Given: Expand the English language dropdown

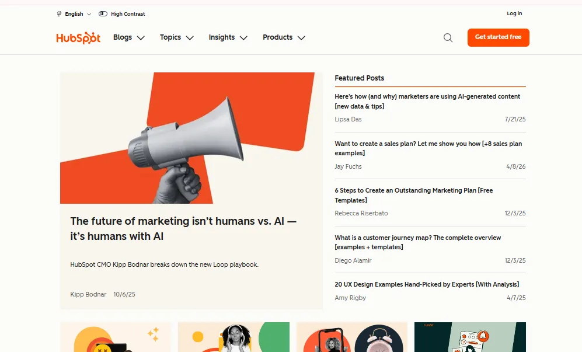Looking at the screenshot, I should [78, 14].
